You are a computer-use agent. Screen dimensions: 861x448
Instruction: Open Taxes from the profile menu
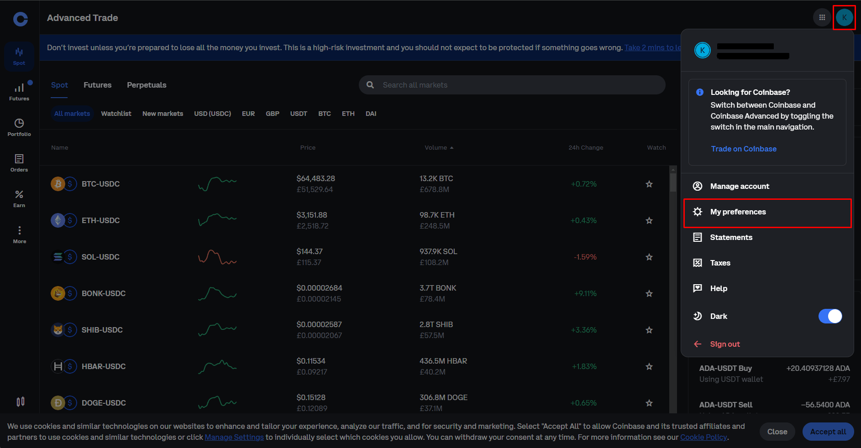pyautogui.click(x=767, y=263)
